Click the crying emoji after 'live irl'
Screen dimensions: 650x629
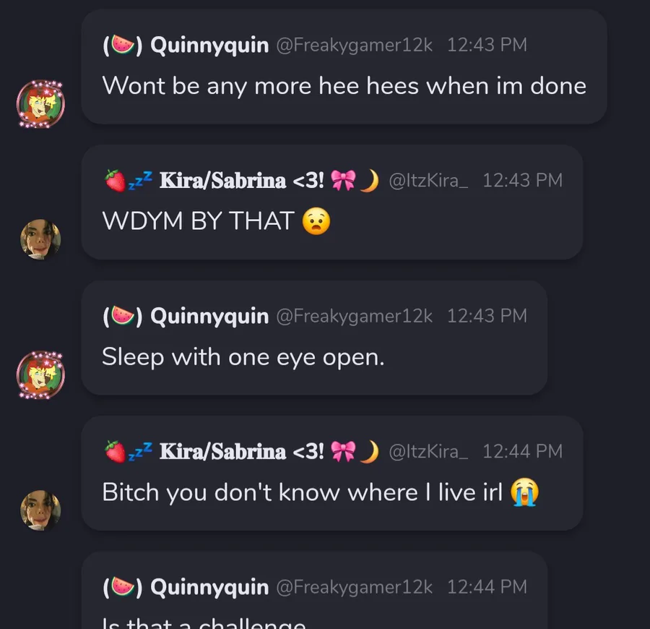[x=525, y=492]
